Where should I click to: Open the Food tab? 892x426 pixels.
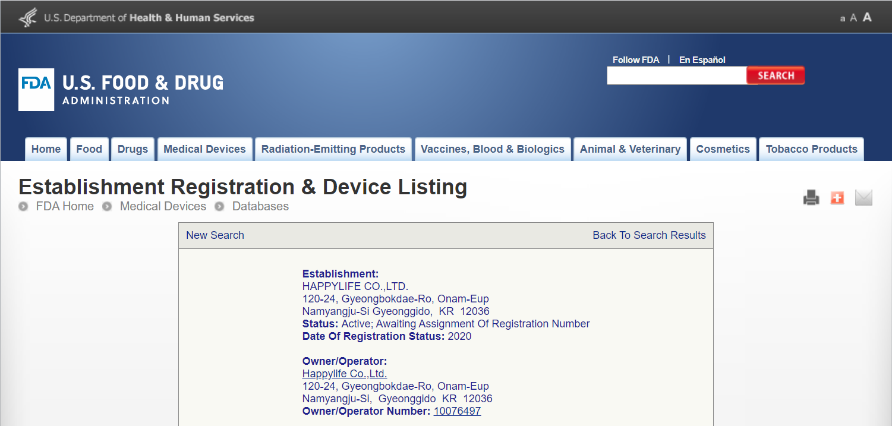[x=89, y=149]
